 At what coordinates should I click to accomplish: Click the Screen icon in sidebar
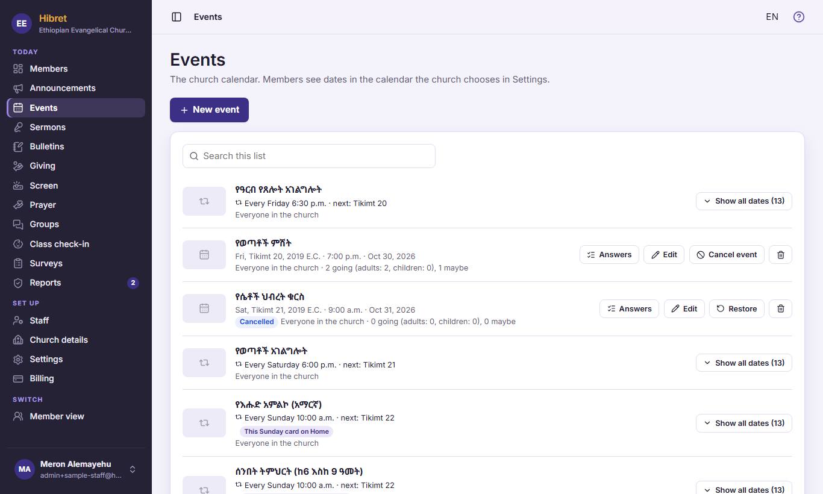pos(18,186)
